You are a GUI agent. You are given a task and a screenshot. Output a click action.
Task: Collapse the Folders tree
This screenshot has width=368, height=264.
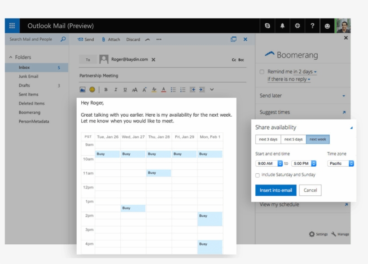tap(11, 57)
